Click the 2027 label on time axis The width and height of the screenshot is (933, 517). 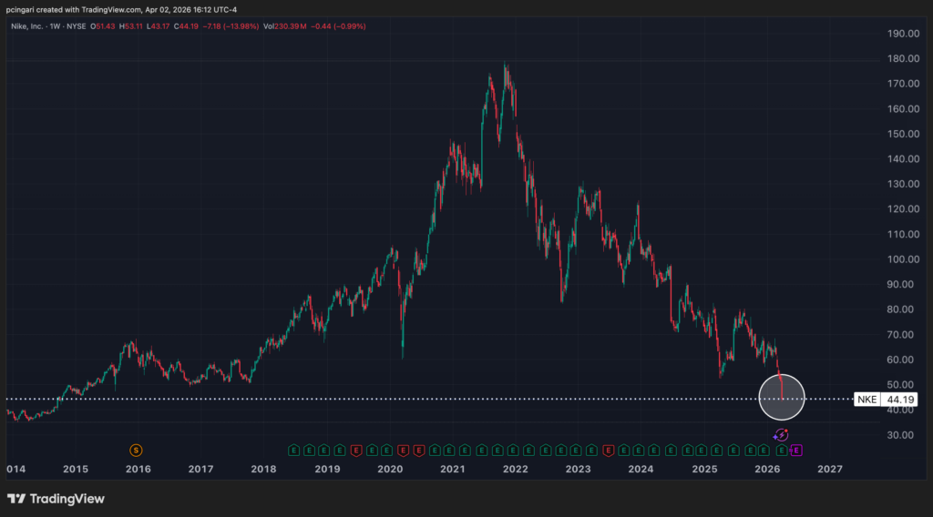[829, 469]
